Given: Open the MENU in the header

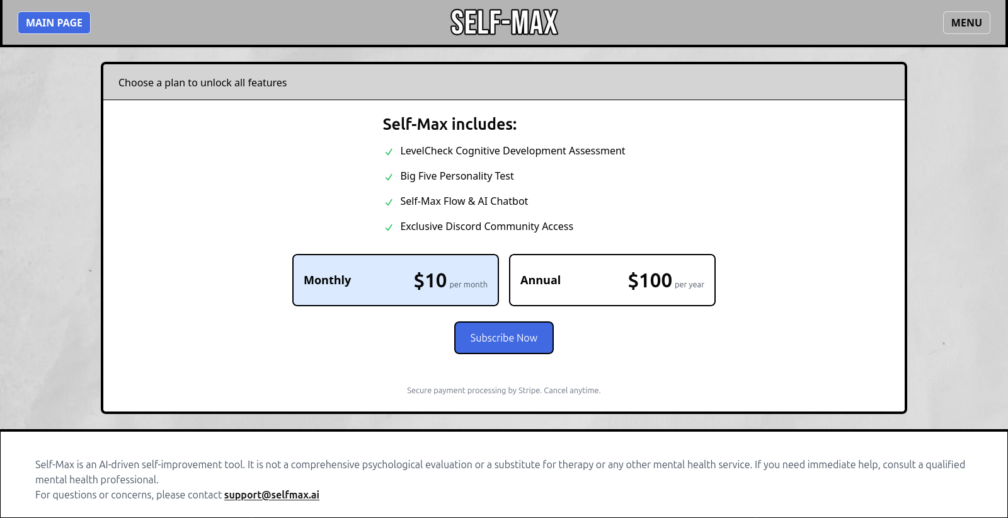Looking at the screenshot, I should (x=966, y=23).
